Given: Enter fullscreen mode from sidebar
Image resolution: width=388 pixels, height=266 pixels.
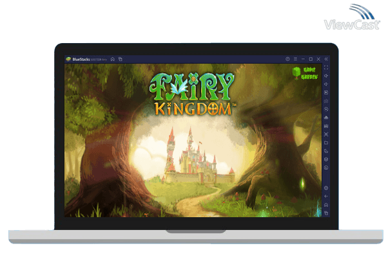Looking at the screenshot, I should [x=326, y=67].
